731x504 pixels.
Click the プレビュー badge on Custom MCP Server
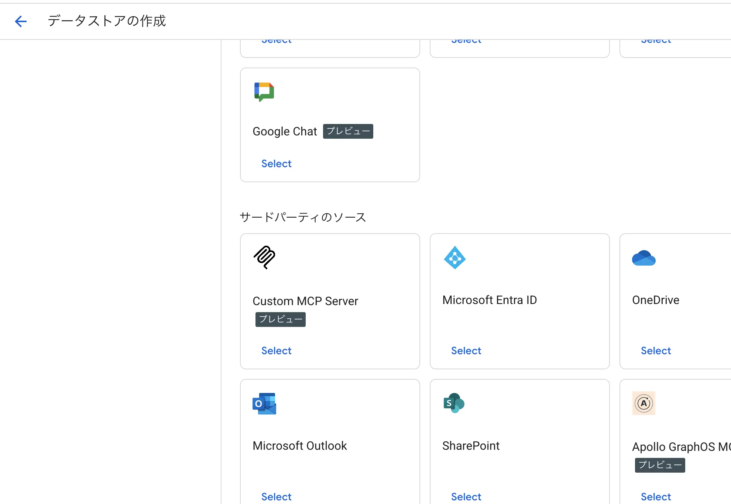pos(280,320)
